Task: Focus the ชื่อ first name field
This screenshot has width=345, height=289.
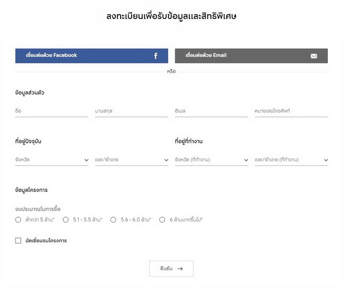Action: (x=52, y=111)
